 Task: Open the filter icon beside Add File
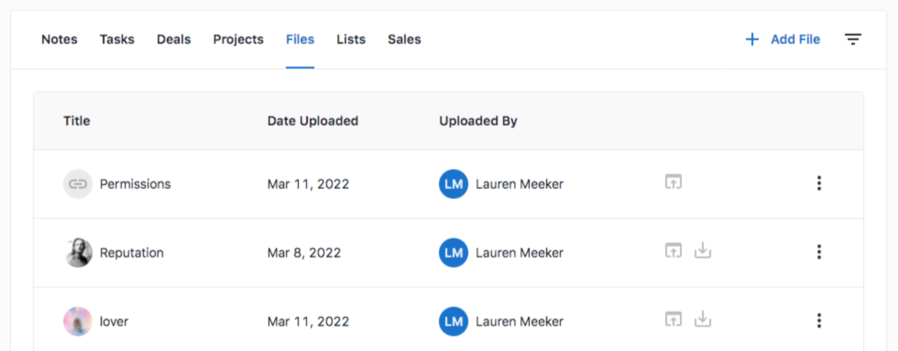pyautogui.click(x=853, y=39)
